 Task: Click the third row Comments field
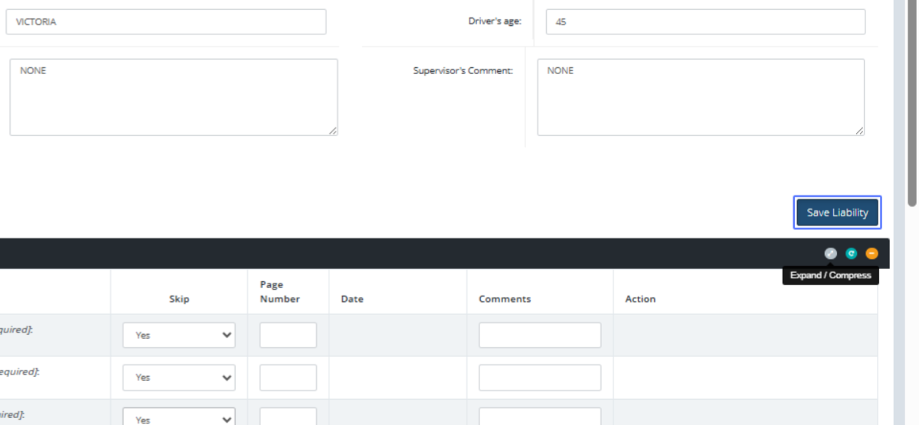click(x=540, y=417)
